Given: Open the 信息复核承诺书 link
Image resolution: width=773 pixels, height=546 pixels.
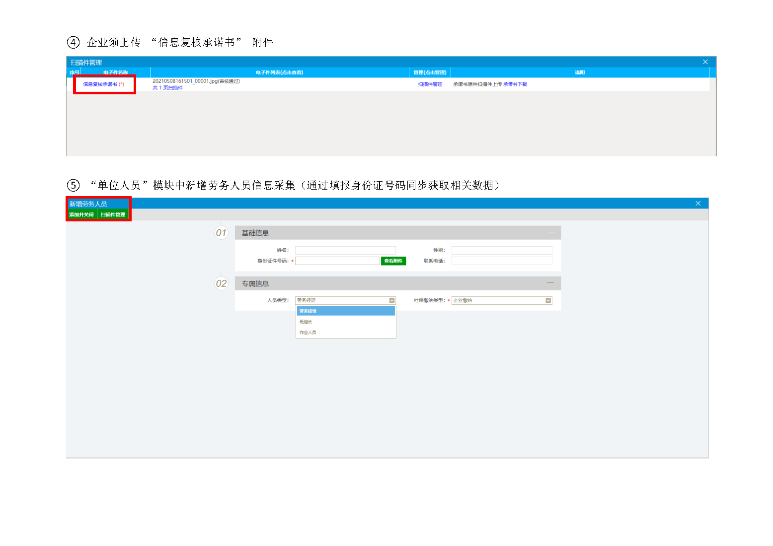Looking at the screenshot, I should 100,84.
